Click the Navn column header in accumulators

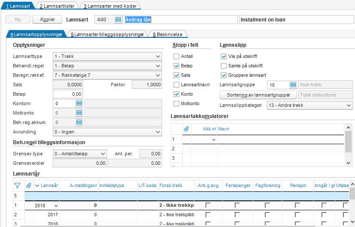[281, 129]
